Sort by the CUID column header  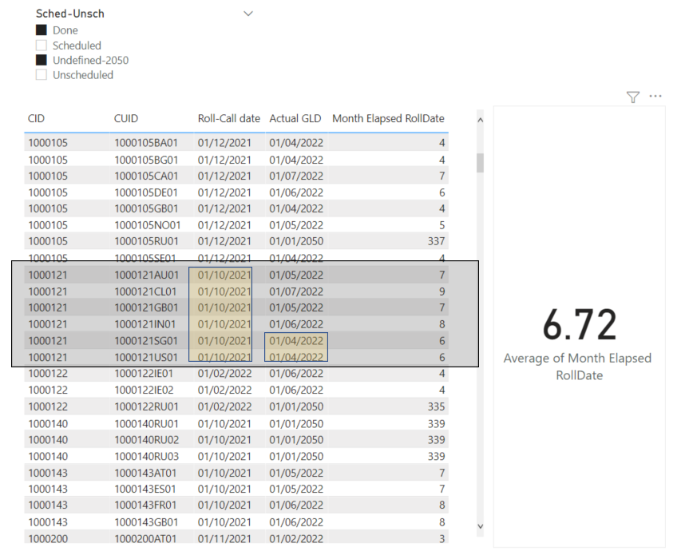click(126, 118)
